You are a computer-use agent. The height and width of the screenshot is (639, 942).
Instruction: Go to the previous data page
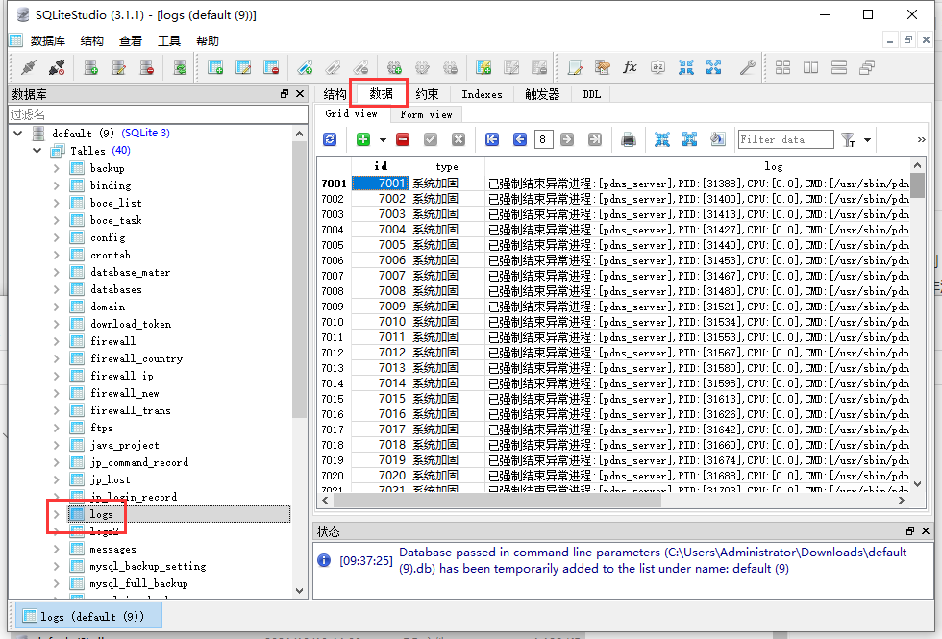[x=520, y=140]
